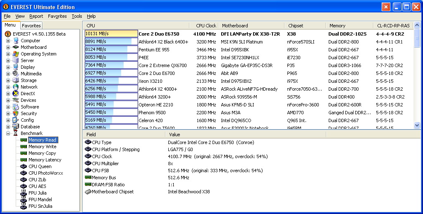Click the Display monitor icon
Image resolution: width=423 pixels, height=214 pixels.
[x=16, y=67]
